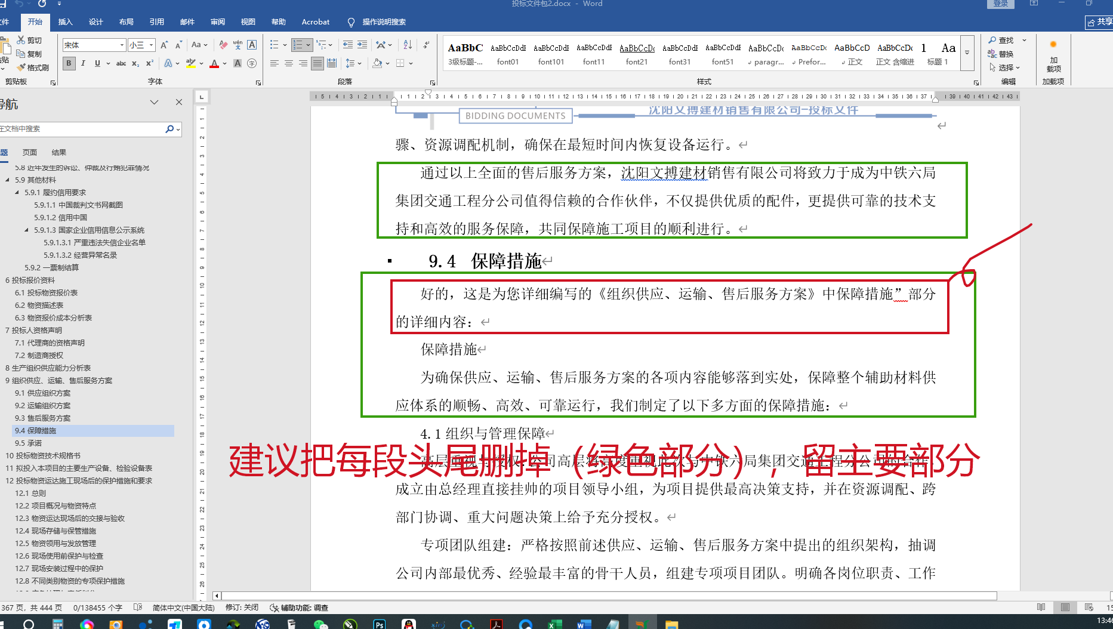Open File Explorer from the taskbar
The width and height of the screenshot is (1113, 629).
coord(671,624)
